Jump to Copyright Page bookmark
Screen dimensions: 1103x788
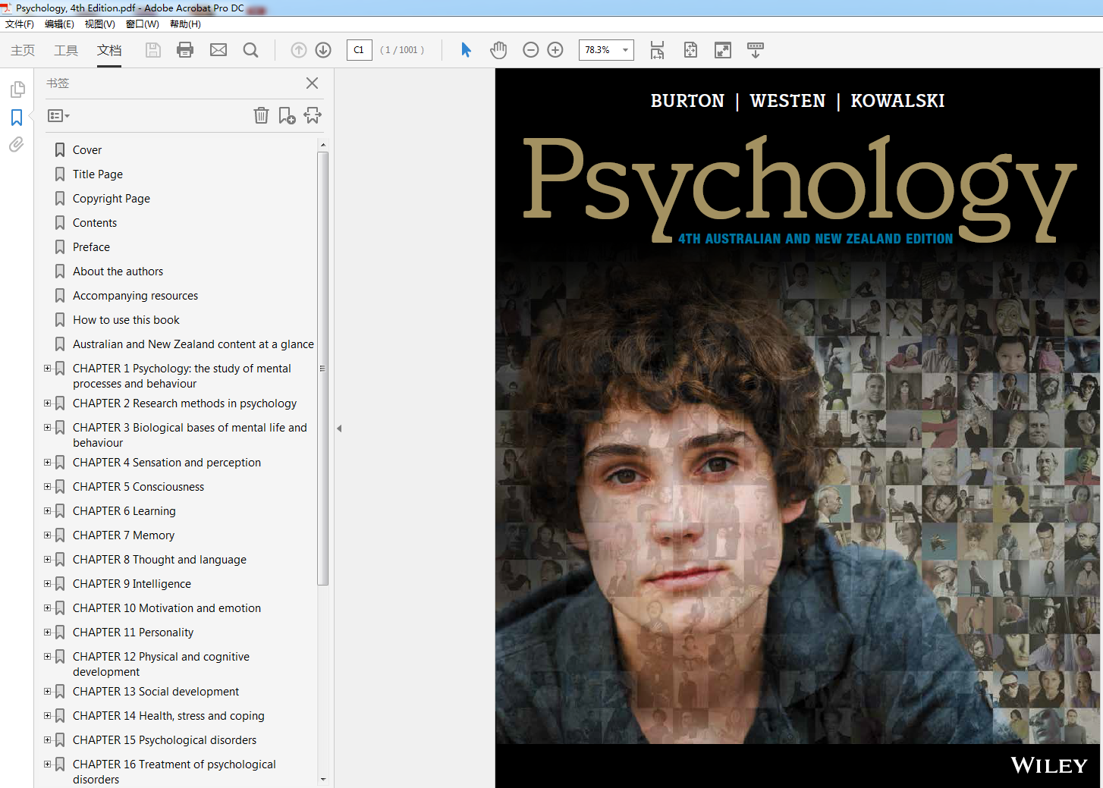[112, 199]
